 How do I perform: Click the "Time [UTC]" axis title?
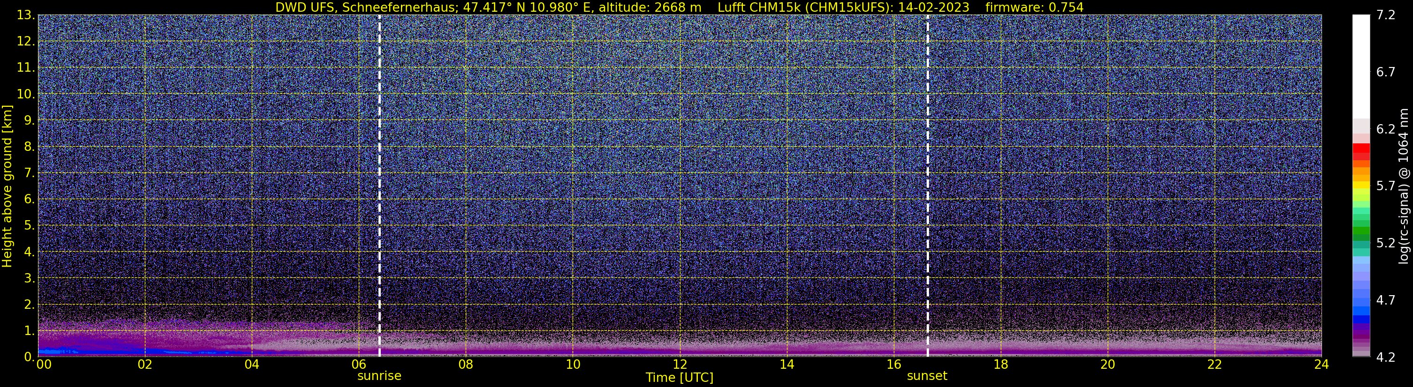(x=680, y=378)
